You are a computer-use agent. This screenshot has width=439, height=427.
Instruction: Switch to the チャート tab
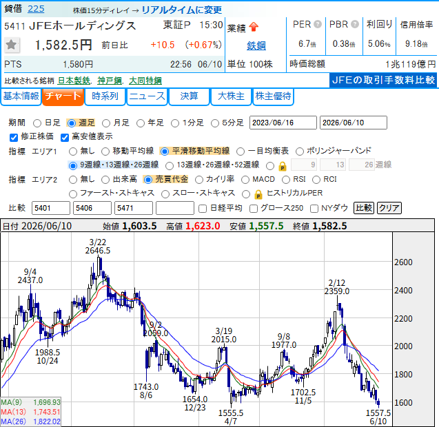pos(63,96)
